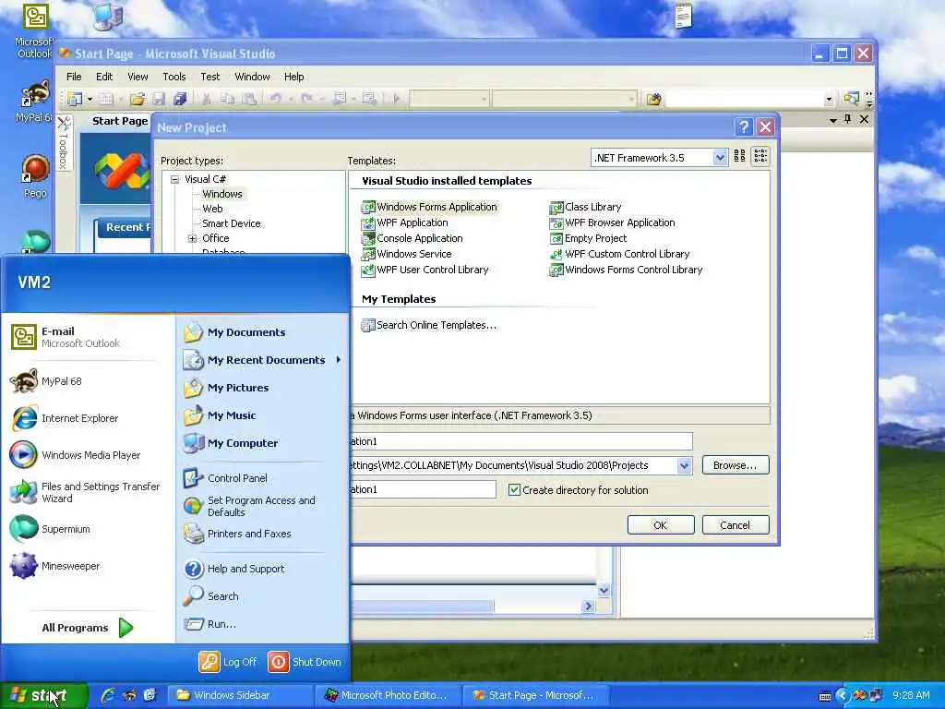This screenshot has width=945, height=709.
Task: Expand All Programs in Start menu
Action: click(x=88, y=628)
